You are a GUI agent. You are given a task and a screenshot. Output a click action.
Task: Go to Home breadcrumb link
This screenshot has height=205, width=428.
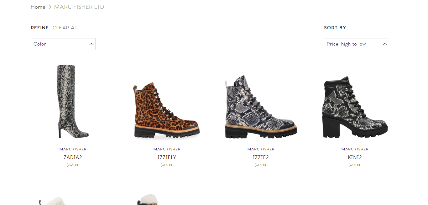coord(38,7)
